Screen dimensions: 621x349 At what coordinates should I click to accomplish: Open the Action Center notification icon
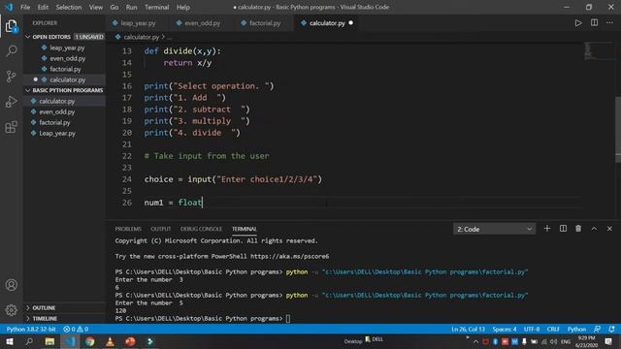608,341
